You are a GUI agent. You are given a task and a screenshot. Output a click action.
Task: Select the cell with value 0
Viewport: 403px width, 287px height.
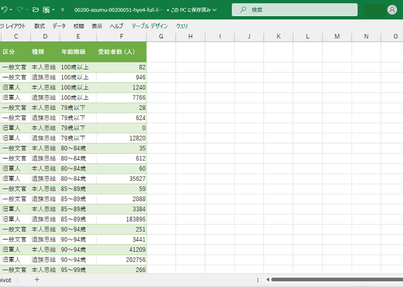121,128
